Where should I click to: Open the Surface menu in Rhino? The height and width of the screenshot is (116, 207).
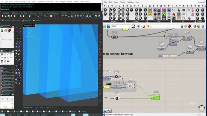[x=22, y=2]
